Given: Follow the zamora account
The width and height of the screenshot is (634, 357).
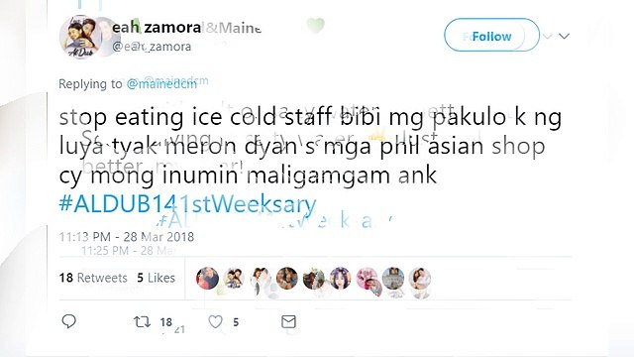Looking at the screenshot, I should [491, 36].
